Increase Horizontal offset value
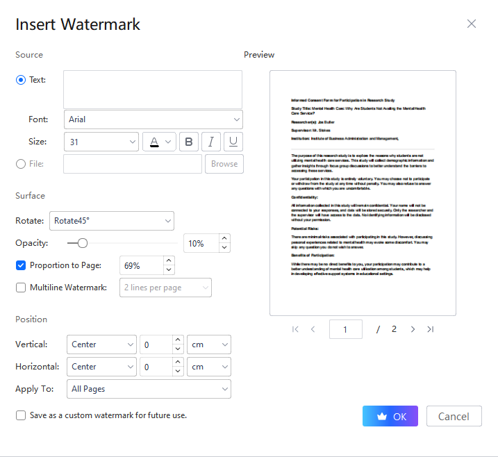This screenshot has width=498, height=457. 178,362
